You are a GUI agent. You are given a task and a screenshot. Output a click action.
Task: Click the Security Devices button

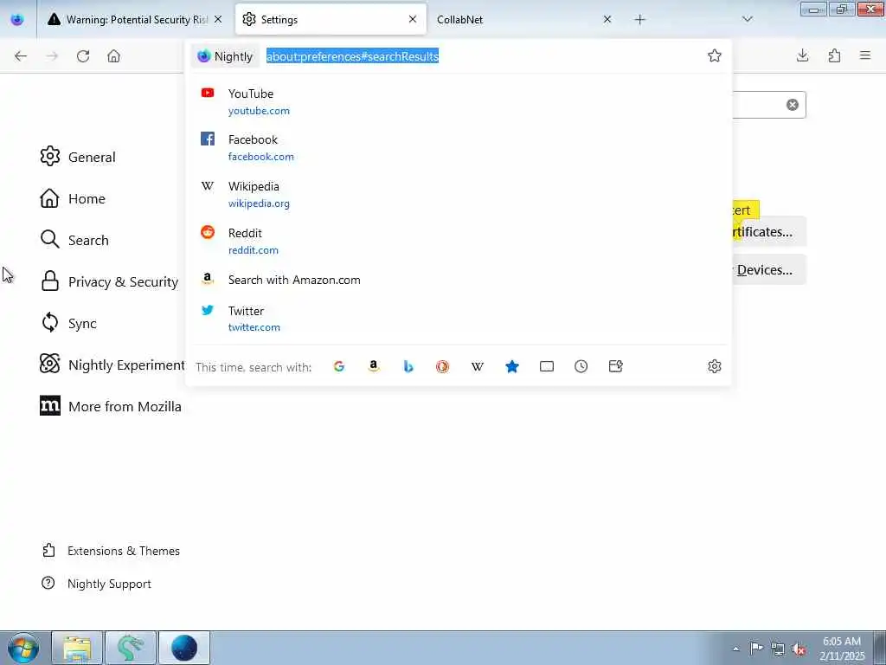[769, 270]
